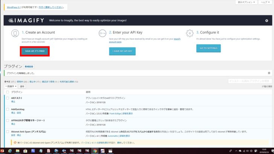Deactivate AFFINGERタグ管理マネージャー3 via 停止
The width and height of the screenshot is (274, 154).
(13, 124)
